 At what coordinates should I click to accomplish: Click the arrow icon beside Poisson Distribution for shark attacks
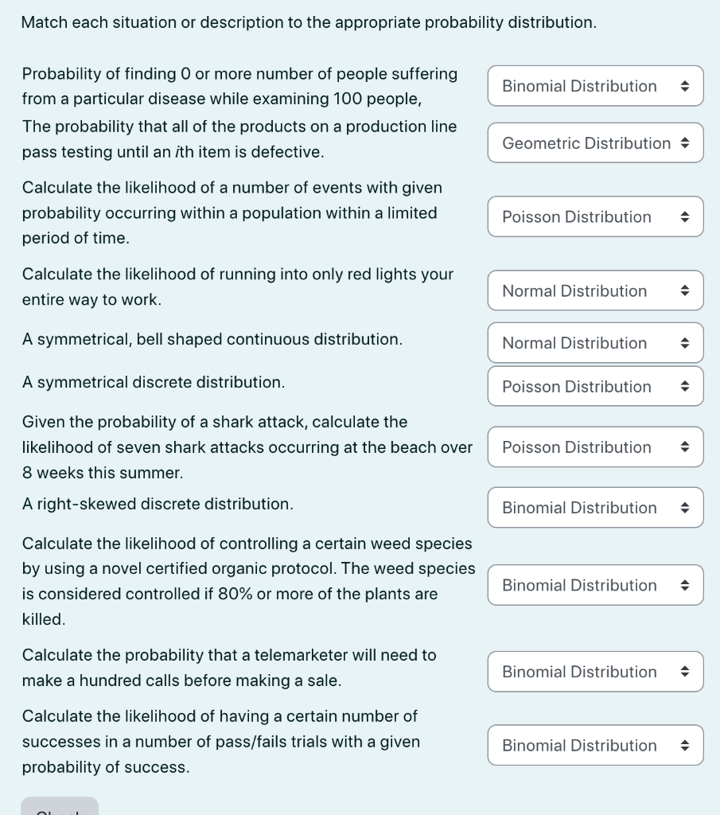click(x=685, y=446)
